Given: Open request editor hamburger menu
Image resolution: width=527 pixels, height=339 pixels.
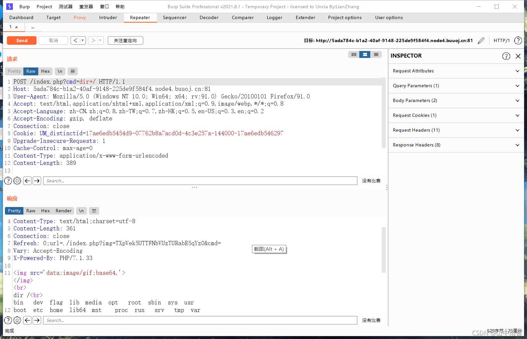Looking at the screenshot, I should coord(73,71).
